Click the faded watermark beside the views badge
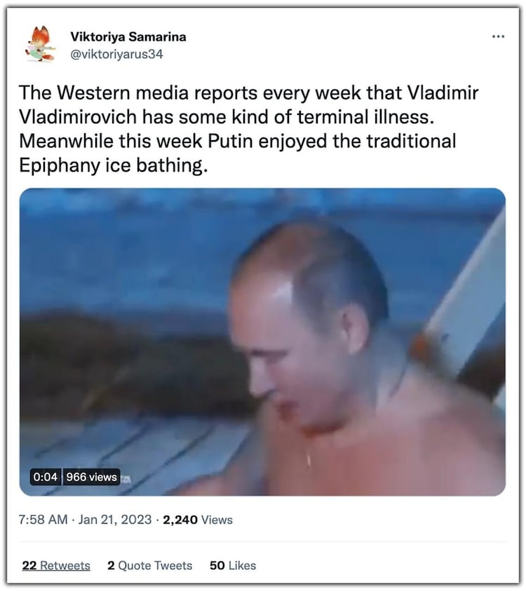The width and height of the screenshot is (526, 591). pos(126,479)
